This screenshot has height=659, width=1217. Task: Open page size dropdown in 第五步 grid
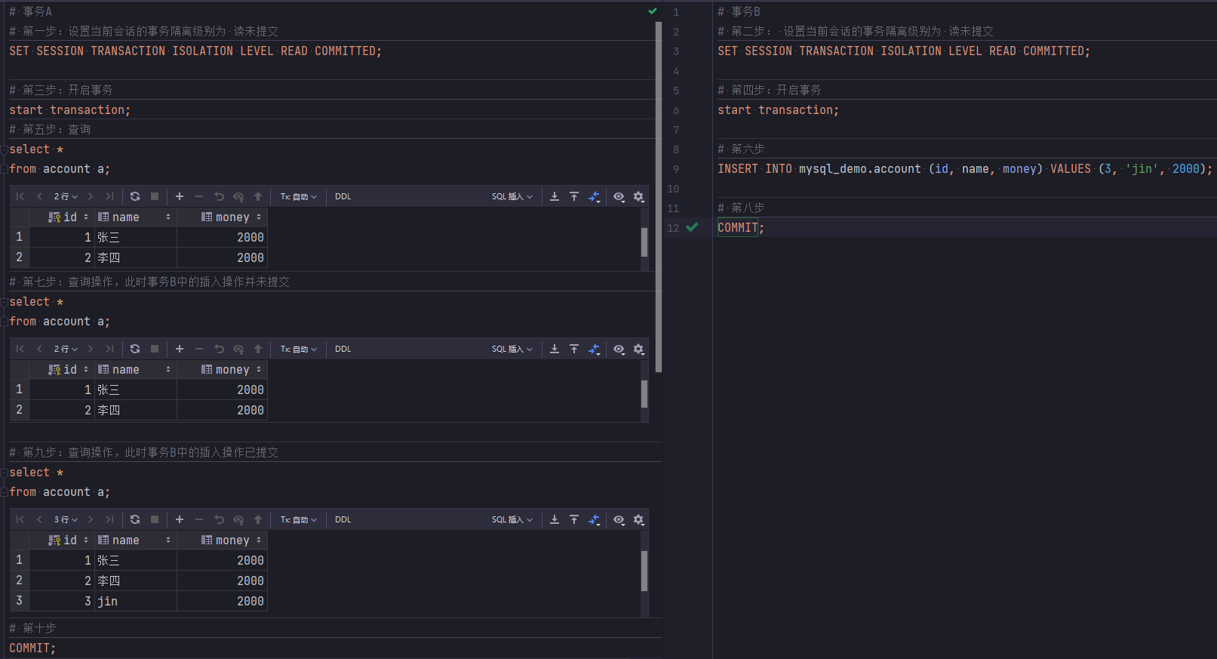[x=66, y=196]
